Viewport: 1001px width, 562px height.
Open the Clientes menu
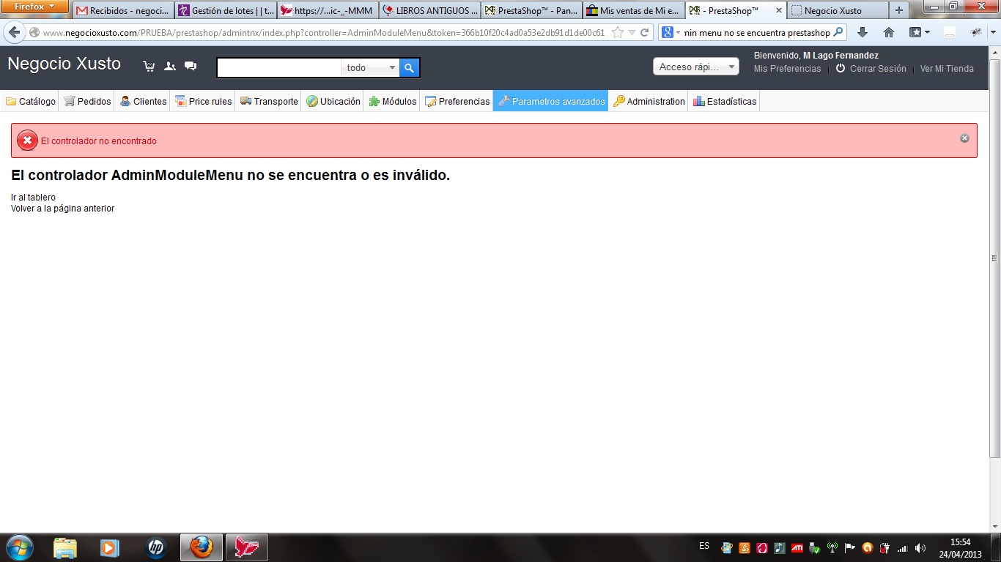point(143,102)
